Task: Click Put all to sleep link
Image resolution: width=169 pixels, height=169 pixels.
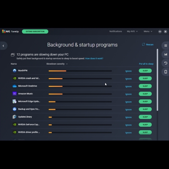Action: tap(146, 64)
